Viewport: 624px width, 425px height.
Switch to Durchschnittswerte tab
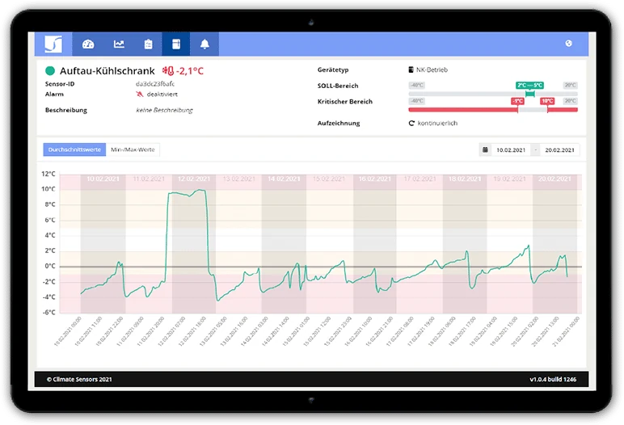click(x=74, y=149)
